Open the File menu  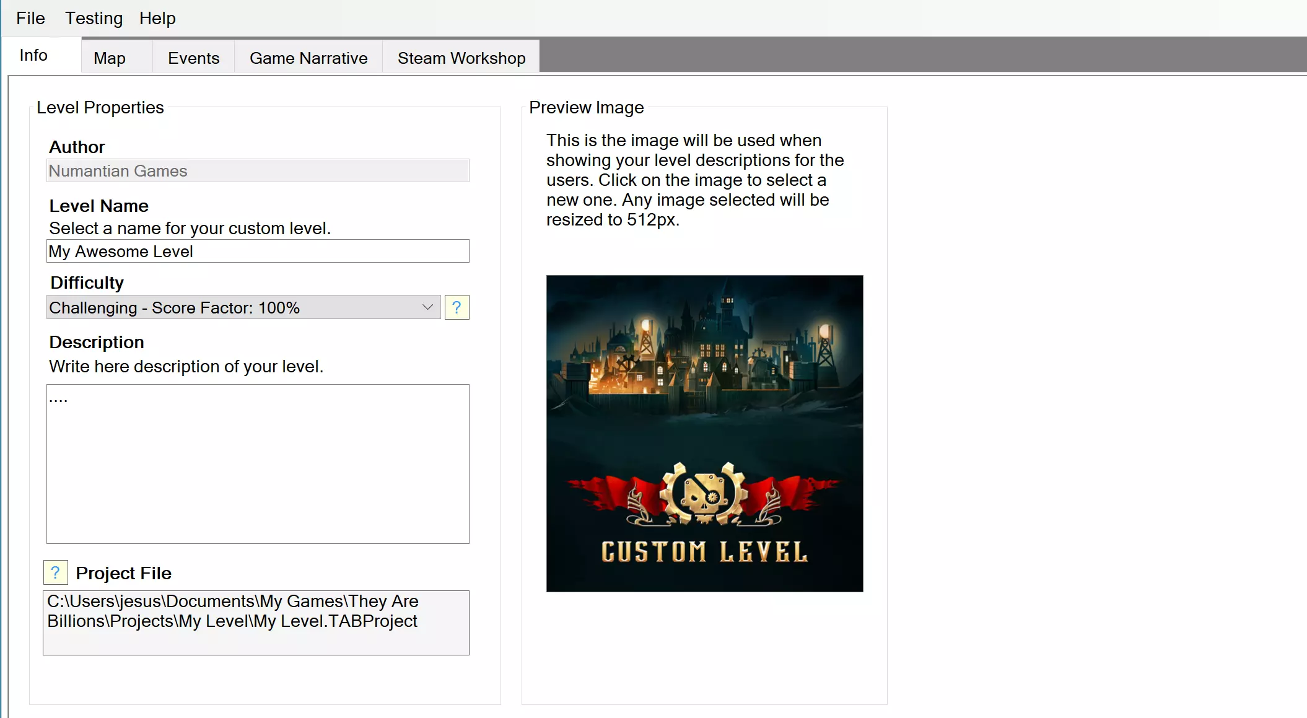[x=30, y=18]
